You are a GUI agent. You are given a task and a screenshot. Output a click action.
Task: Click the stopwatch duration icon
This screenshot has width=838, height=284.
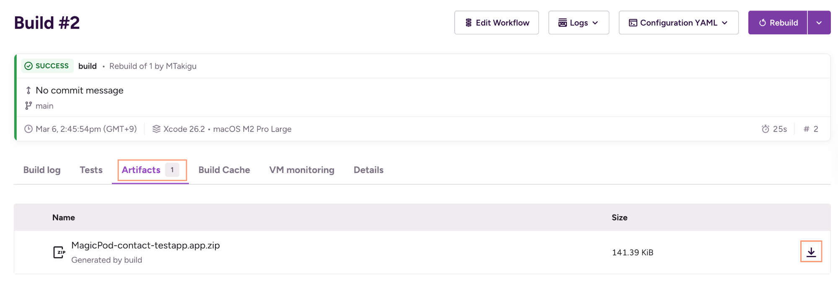coord(765,129)
